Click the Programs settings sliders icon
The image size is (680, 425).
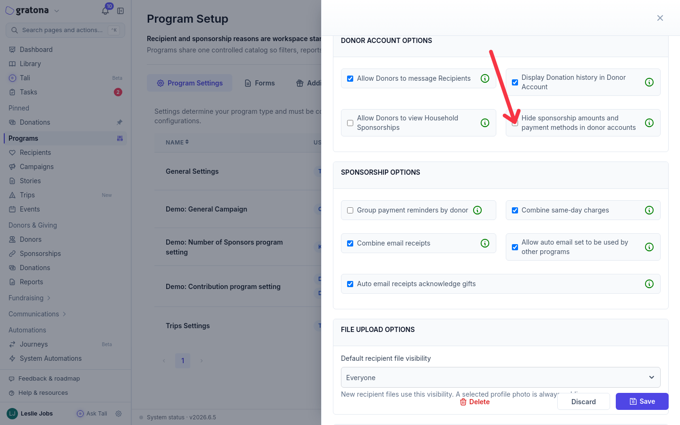120,138
